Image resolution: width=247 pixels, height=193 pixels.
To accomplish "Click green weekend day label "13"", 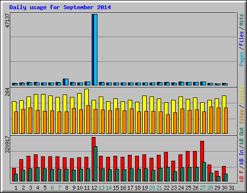I will pos(101,188).
